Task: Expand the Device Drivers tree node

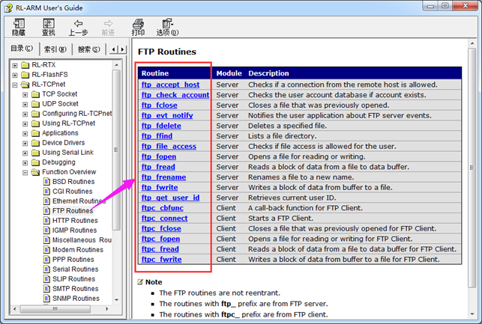Action: [25, 143]
